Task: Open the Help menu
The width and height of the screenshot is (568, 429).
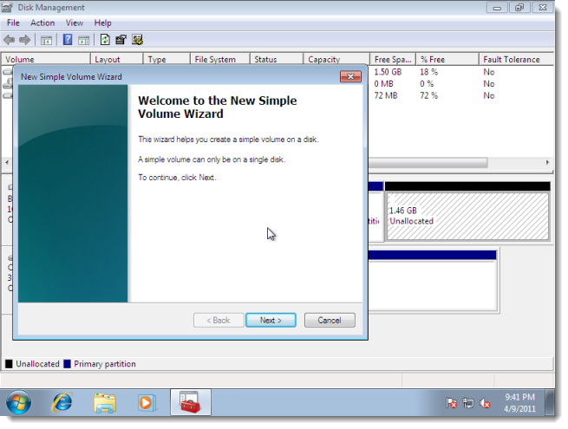Action: pos(102,23)
